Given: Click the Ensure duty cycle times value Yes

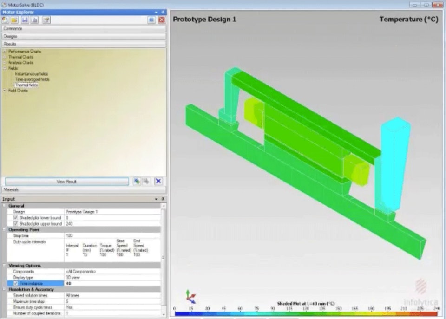Looking at the screenshot, I should point(112,307).
